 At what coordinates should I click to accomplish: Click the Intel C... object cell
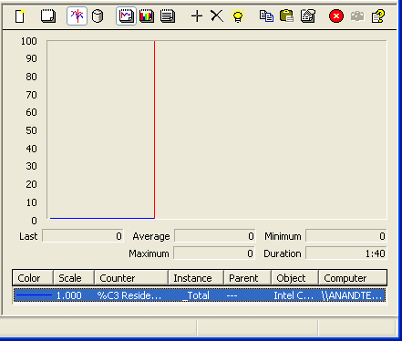tap(294, 295)
